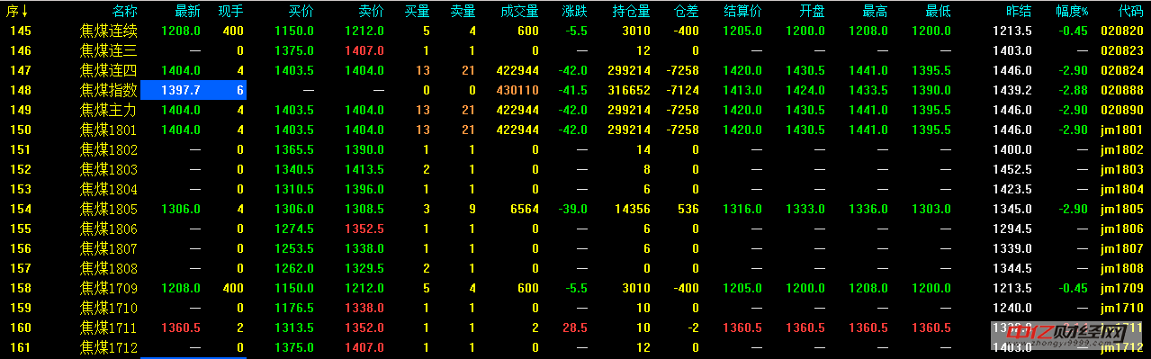
Task: Select the 焦煤指数 row
Action: coord(575,90)
